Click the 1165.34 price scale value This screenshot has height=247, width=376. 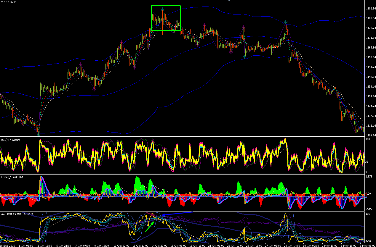371,48
